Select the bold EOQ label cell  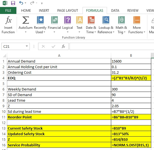click(59, 78)
